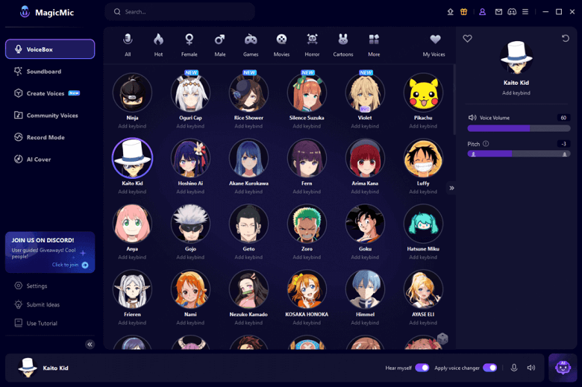582x387 pixels.
Task: Pick the KOSAKA HONOKA voice
Action: pos(307,289)
